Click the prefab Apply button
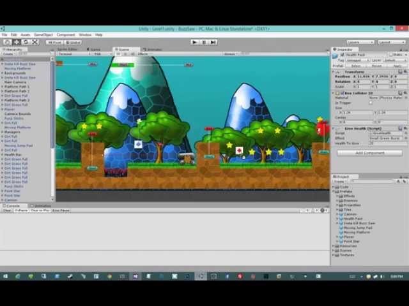Image resolution: width=409 pixels, height=306 pixels. (397, 66)
